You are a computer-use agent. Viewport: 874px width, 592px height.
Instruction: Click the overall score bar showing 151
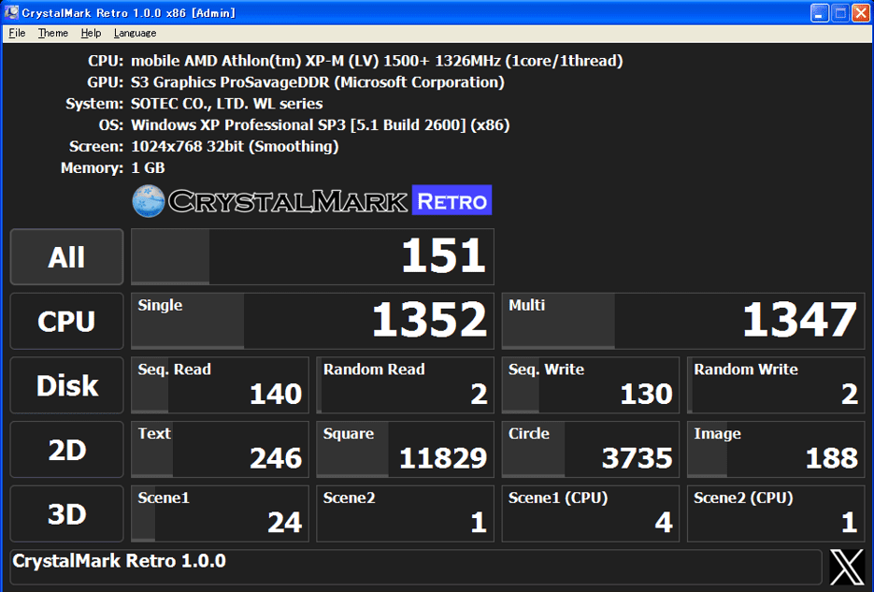(x=313, y=257)
